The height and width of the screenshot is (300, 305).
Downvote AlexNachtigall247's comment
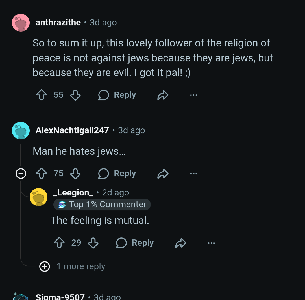75,174
